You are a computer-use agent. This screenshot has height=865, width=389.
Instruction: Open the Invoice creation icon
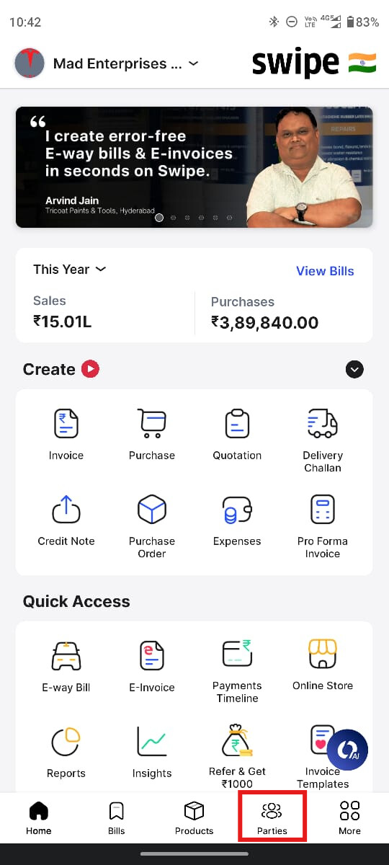[x=66, y=424]
